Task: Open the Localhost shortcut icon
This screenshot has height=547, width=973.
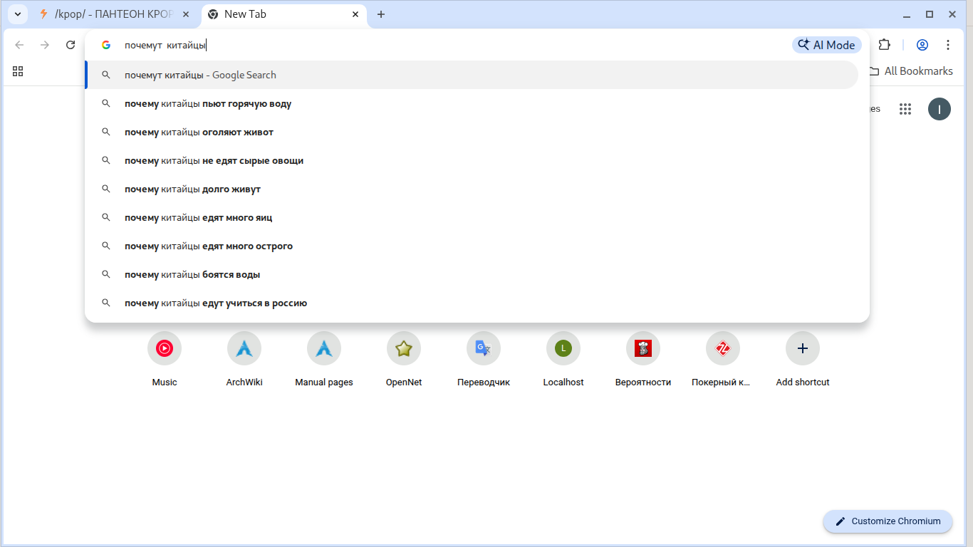Action: coord(563,348)
